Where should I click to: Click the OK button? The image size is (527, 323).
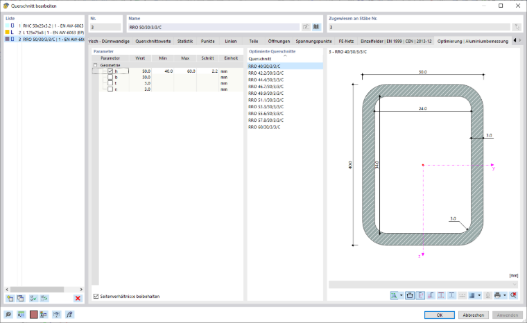click(439, 315)
